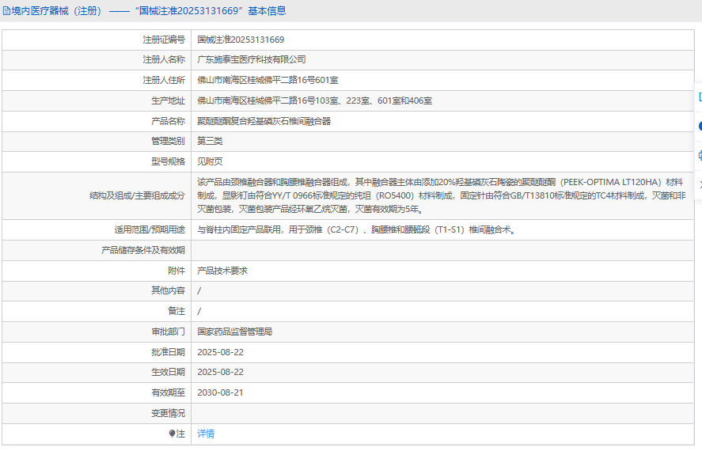Open the 详情 details link
Viewport: 702px width, 451px height.
click(206, 434)
